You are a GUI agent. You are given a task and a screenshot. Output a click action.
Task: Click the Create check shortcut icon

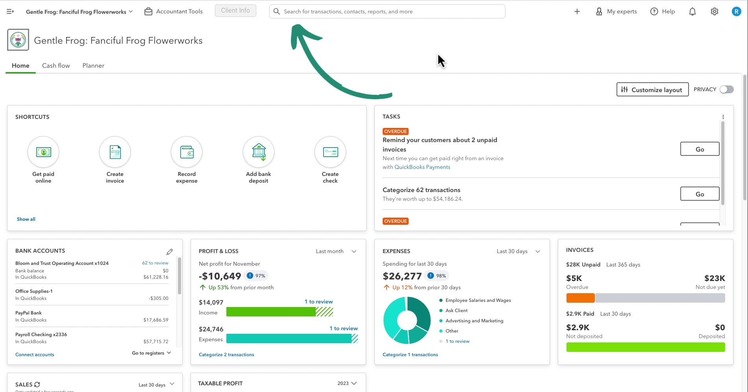tap(330, 152)
